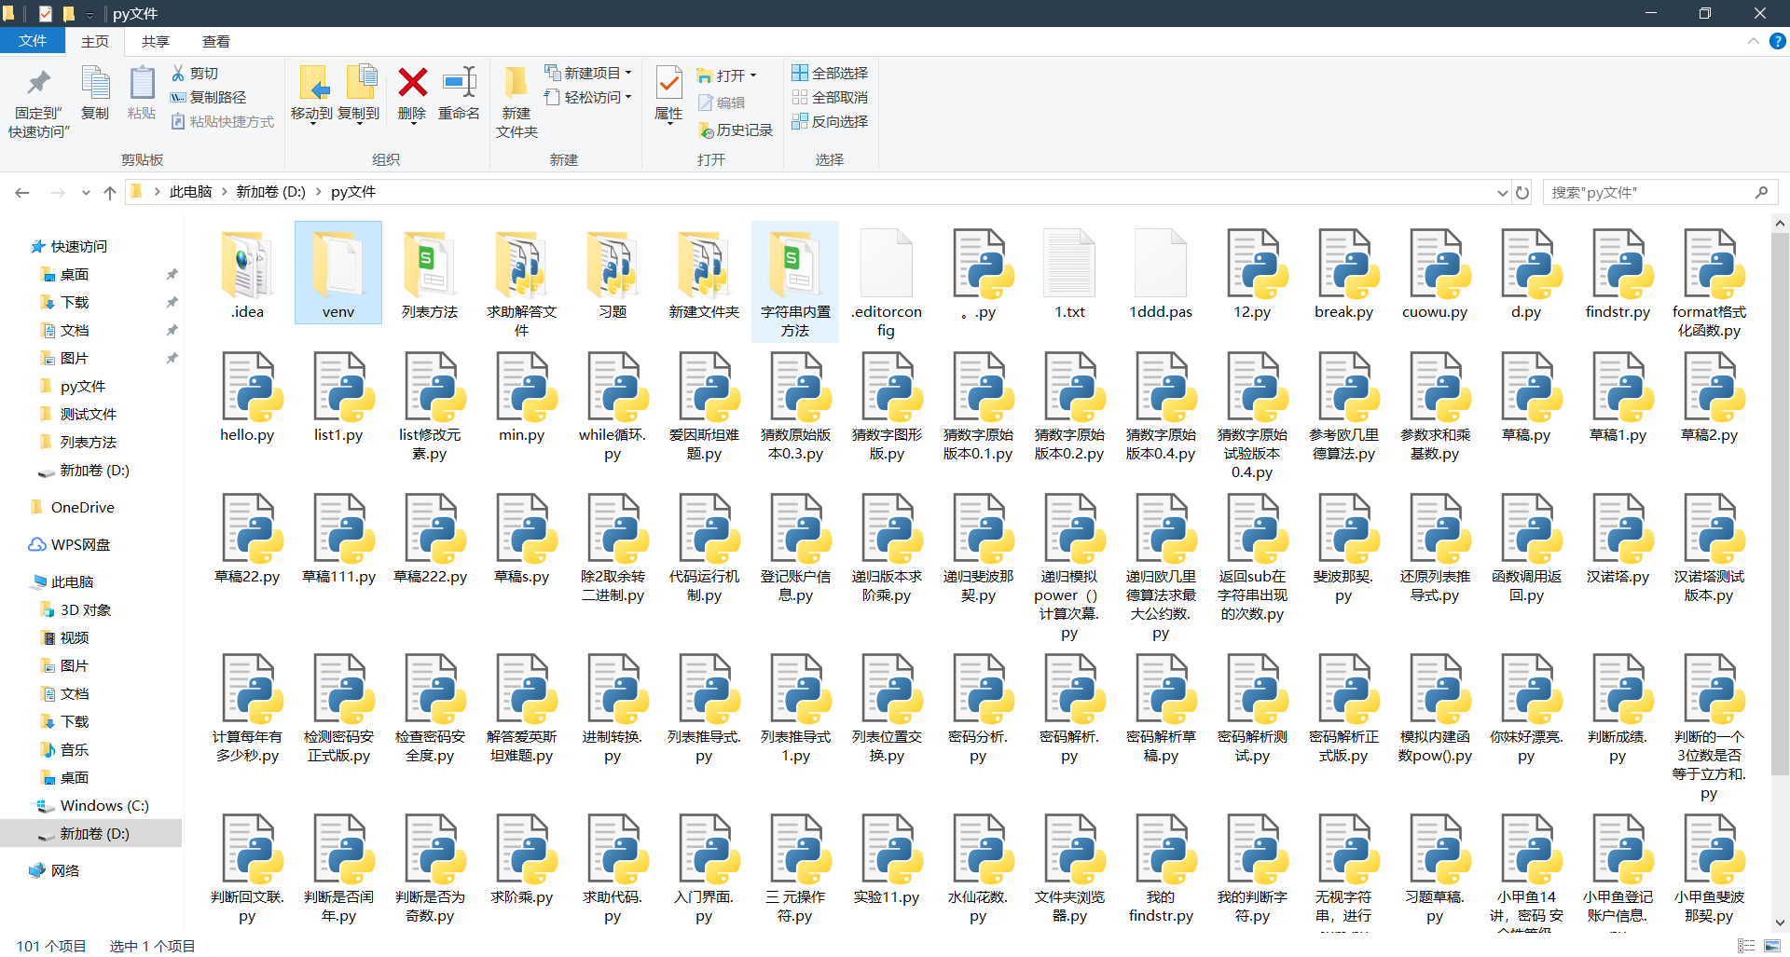Select 测试文件 in the navigation pane
The width and height of the screenshot is (1790, 957).
[89, 415]
